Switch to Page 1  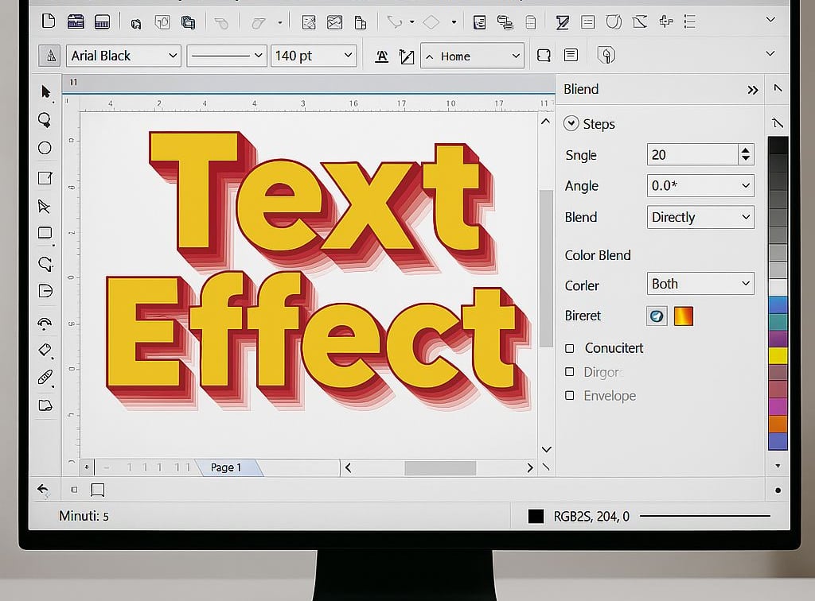coord(226,467)
